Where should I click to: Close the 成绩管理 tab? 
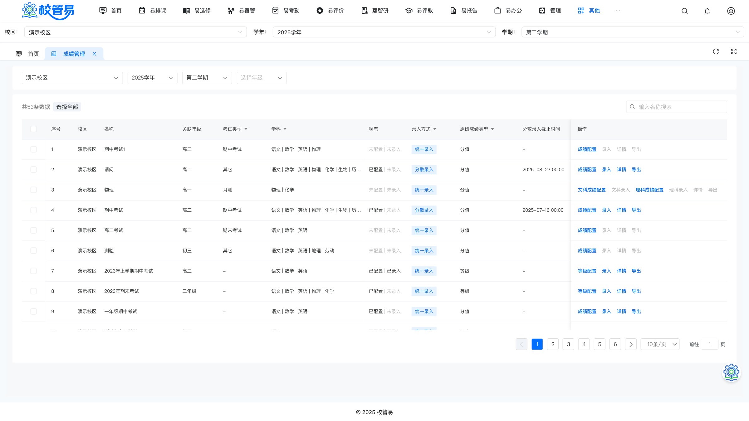[94, 54]
